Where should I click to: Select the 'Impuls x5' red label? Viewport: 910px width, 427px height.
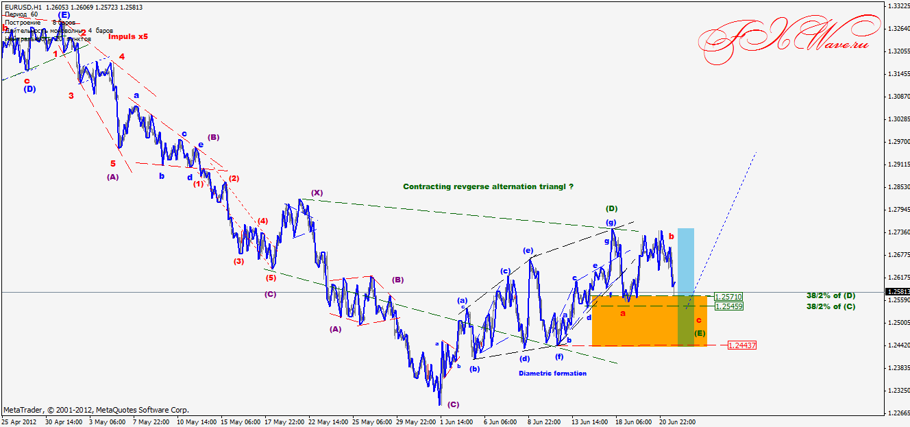click(127, 36)
